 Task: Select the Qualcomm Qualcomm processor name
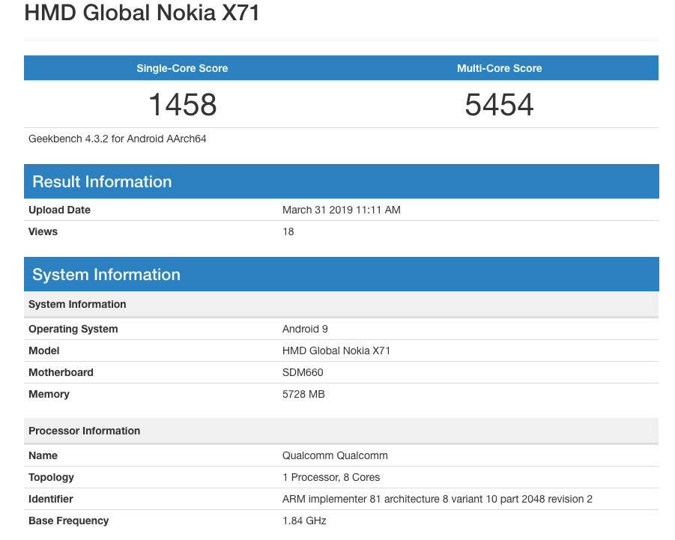coord(335,456)
